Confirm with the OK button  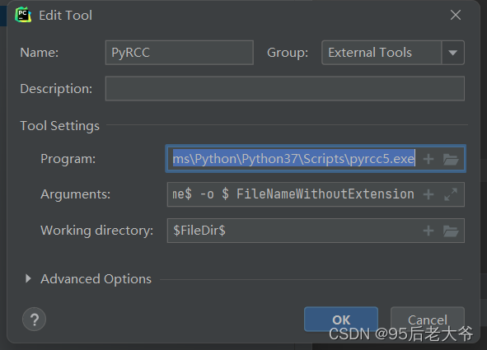[x=341, y=320]
